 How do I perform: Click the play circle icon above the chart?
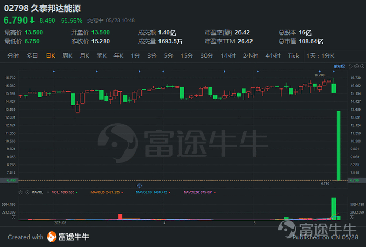pos(362,67)
